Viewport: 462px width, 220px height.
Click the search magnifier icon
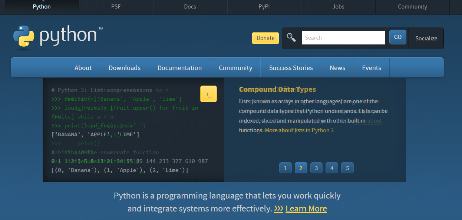coord(291,37)
